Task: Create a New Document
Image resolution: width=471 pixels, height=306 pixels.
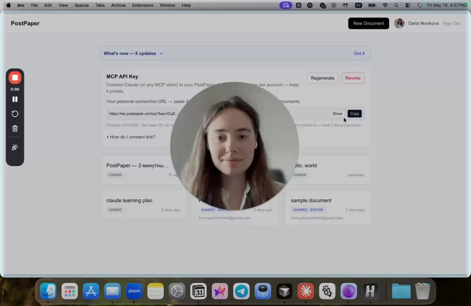Action: click(368, 23)
